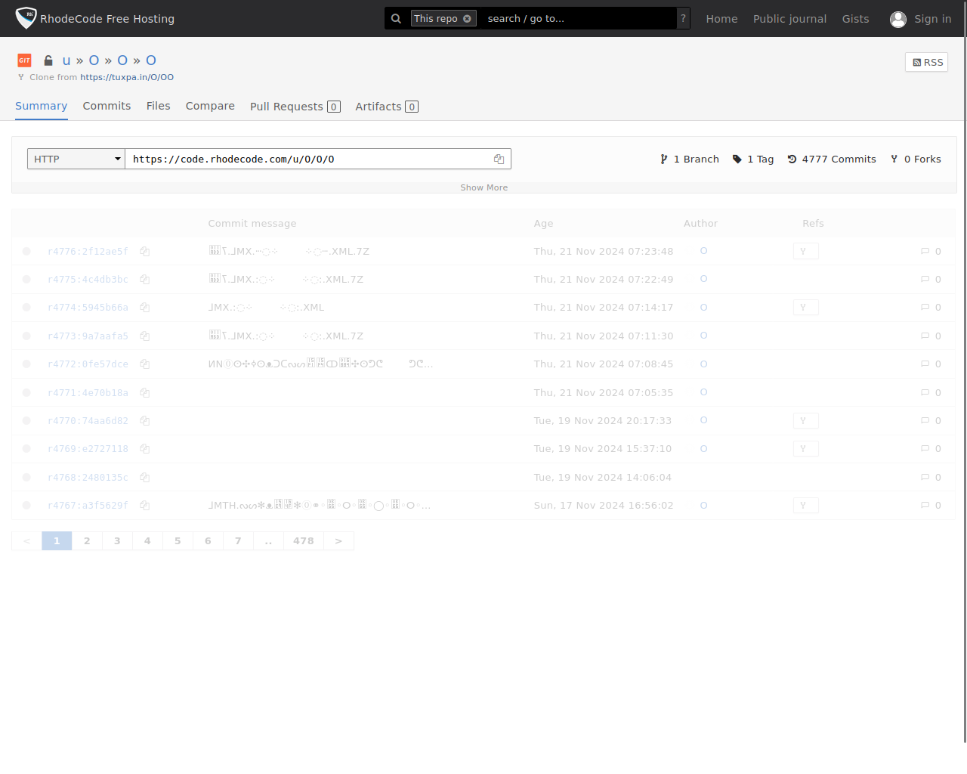Open the Pull Requests tab
This screenshot has width=967, height=774.
pos(295,107)
